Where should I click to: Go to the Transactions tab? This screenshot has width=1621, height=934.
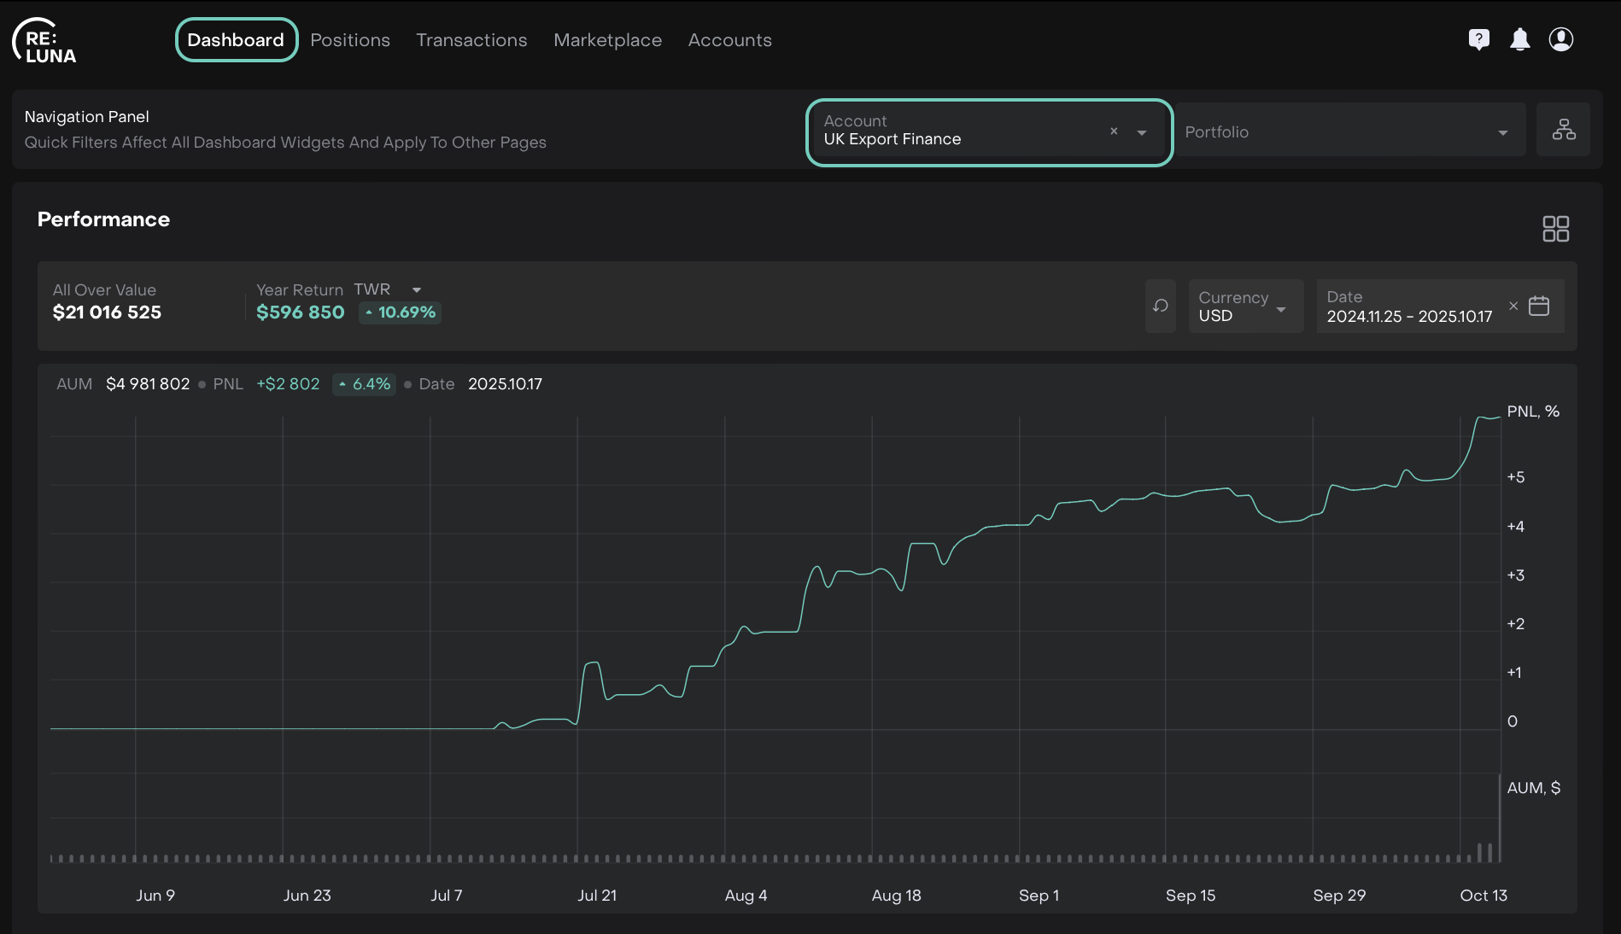(x=471, y=40)
